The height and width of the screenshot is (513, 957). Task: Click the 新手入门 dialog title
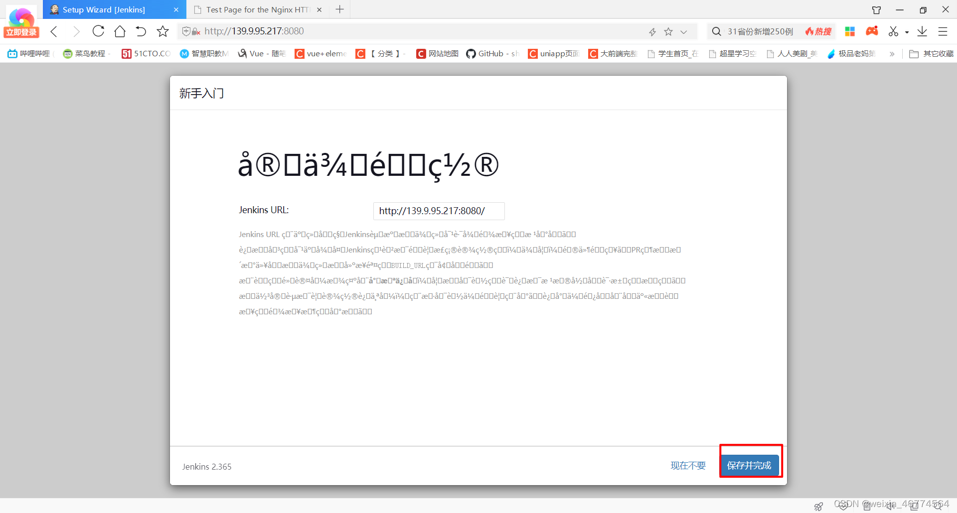click(201, 93)
